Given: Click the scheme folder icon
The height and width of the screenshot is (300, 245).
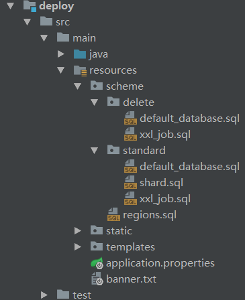Looking at the screenshot, I should [97, 86].
